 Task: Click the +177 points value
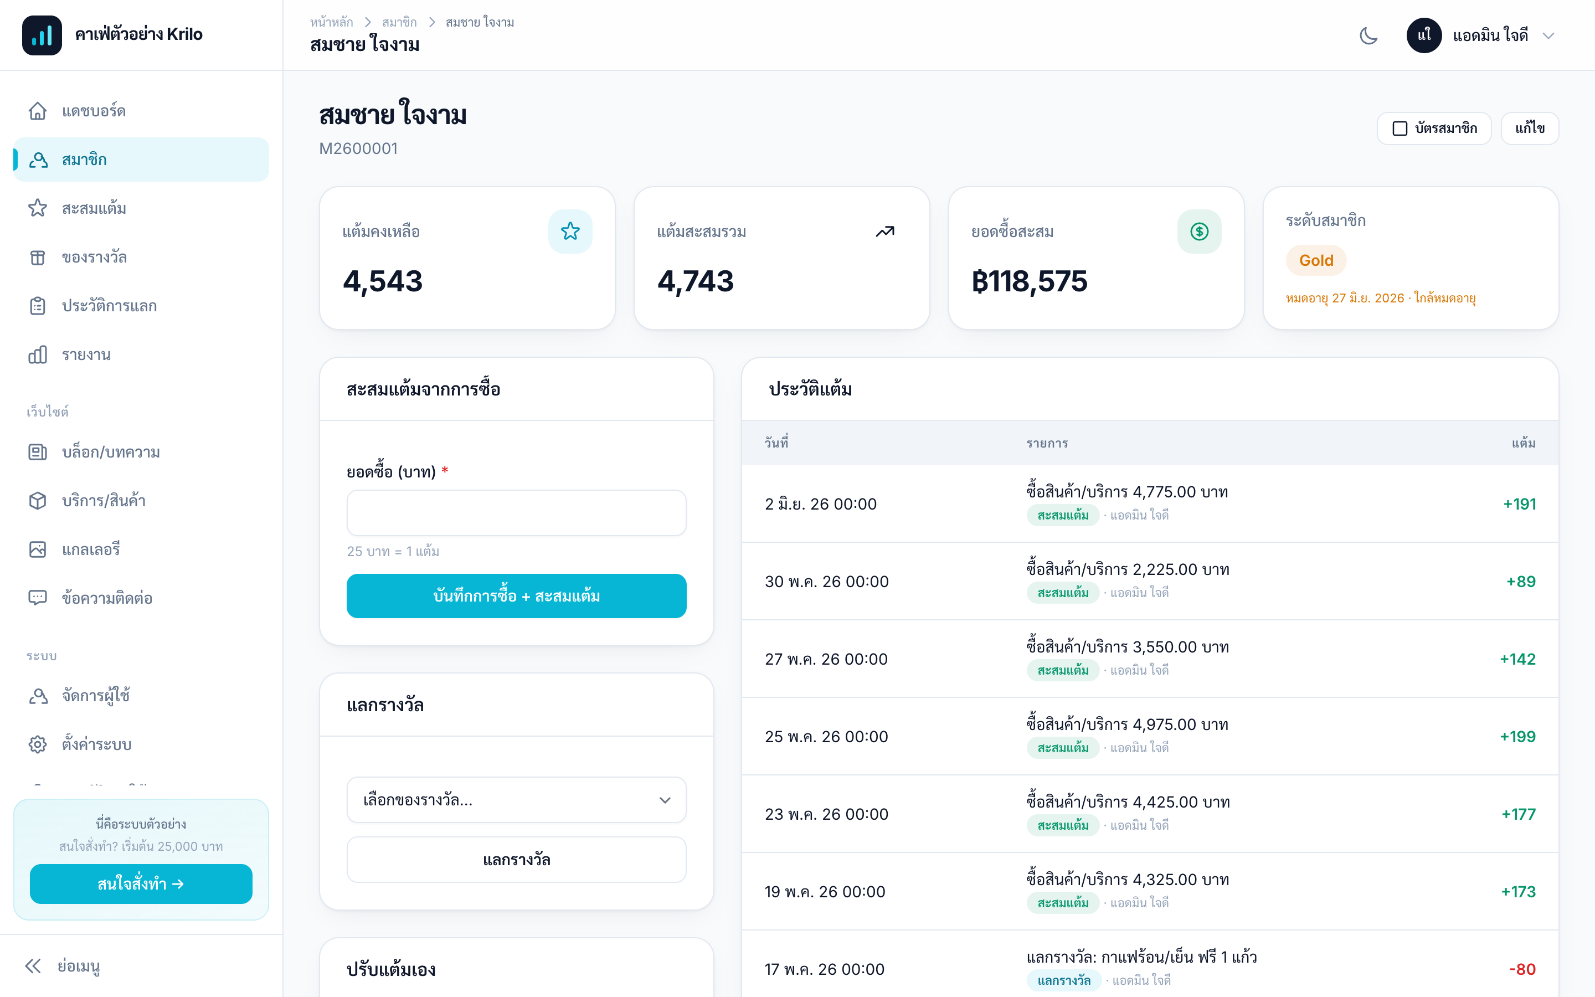[1518, 814]
